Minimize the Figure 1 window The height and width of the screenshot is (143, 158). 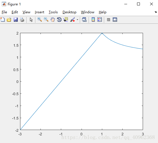(126, 4)
